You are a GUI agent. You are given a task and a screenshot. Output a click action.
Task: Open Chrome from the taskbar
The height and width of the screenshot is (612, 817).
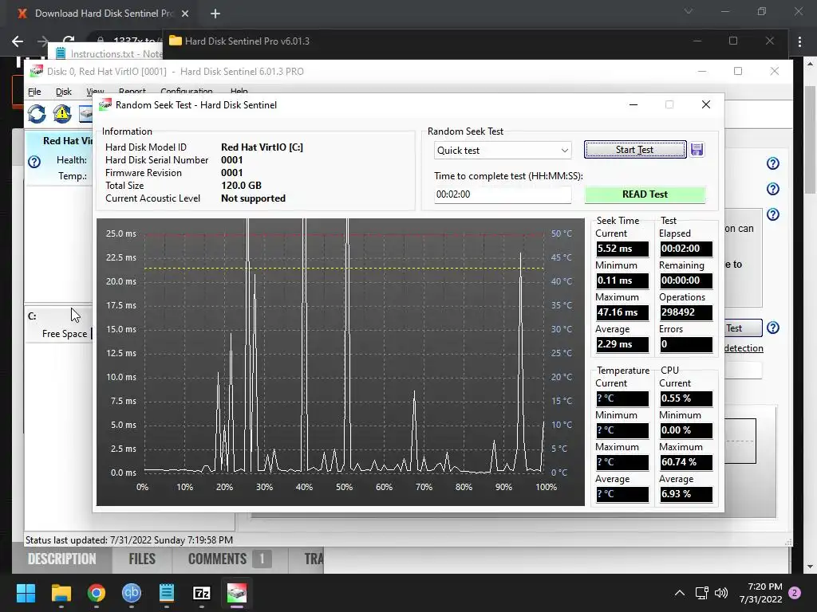[97, 593]
